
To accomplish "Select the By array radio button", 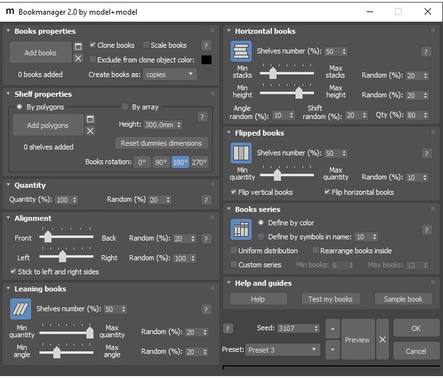I will tap(125, 107).
